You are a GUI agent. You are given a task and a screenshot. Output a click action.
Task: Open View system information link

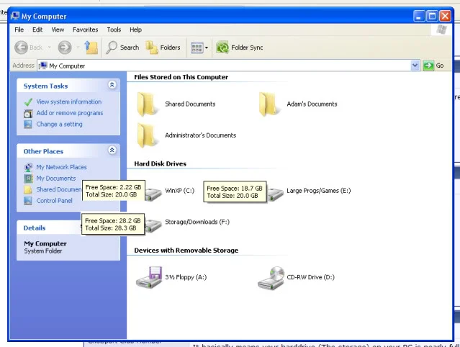click(x=69, y=102)
